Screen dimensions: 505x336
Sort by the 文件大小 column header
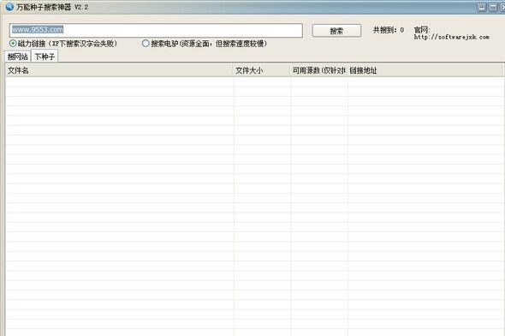(x=262, y=70)
